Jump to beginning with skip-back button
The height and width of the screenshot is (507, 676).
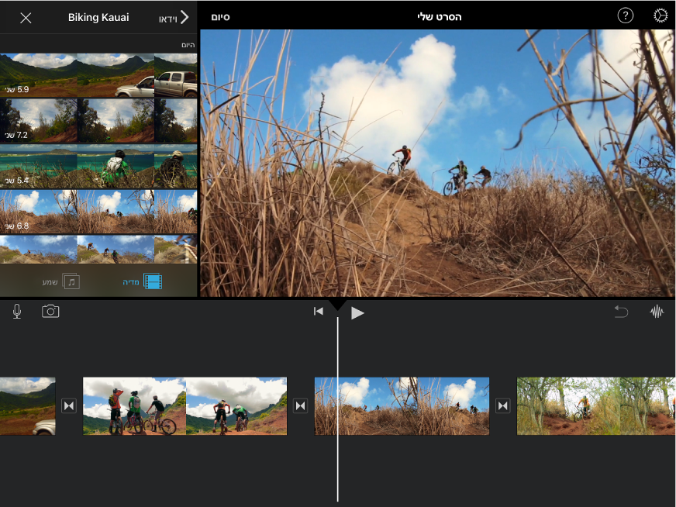319,312
